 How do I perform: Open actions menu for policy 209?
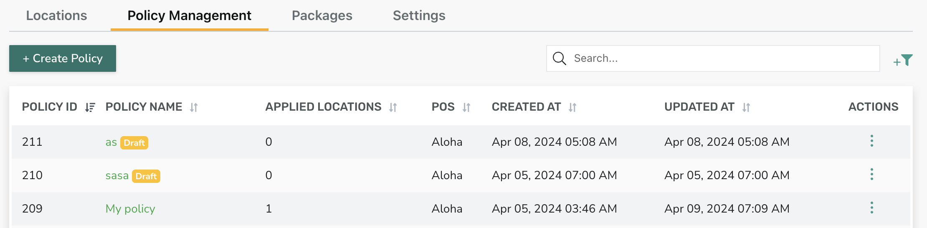click(872, 208)
